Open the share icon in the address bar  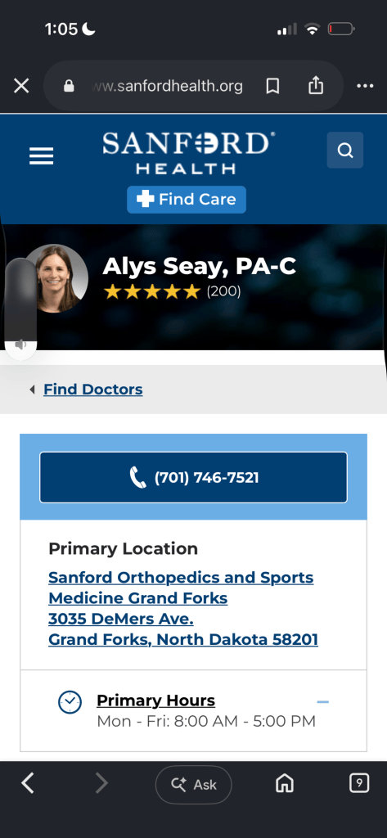(316, 85)
